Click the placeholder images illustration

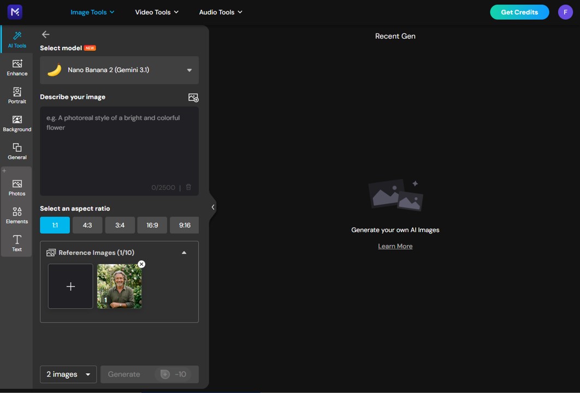pyautogui.click(x=396, y=195)
